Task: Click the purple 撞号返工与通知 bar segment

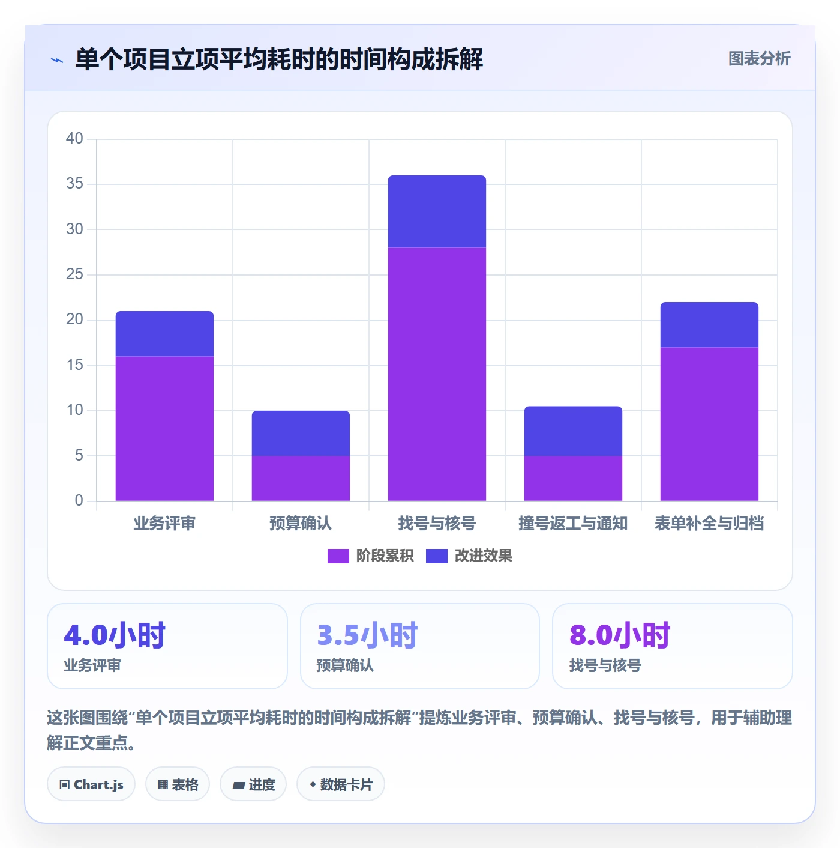Action: point(573,479)
